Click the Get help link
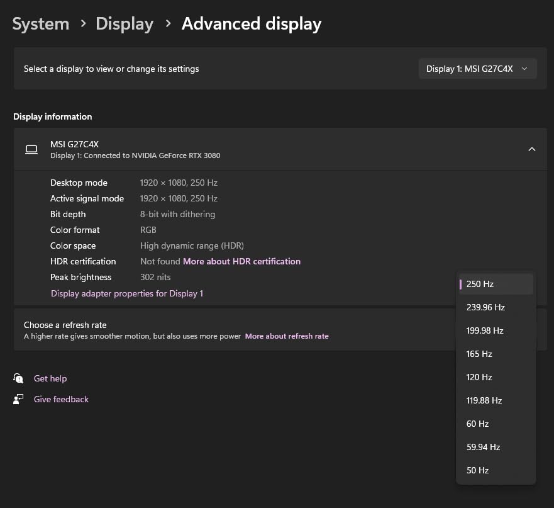 [50, 378]
